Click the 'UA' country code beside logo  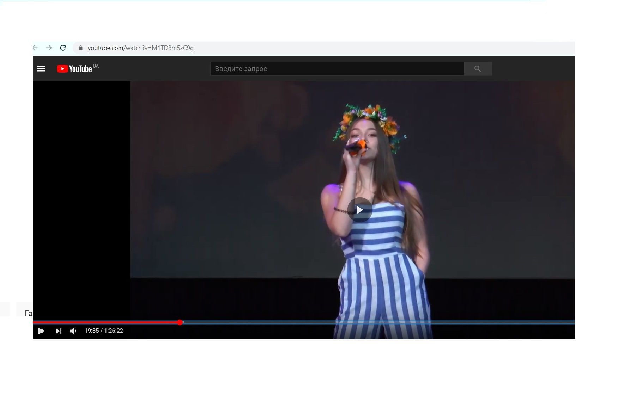coord(96,66)
